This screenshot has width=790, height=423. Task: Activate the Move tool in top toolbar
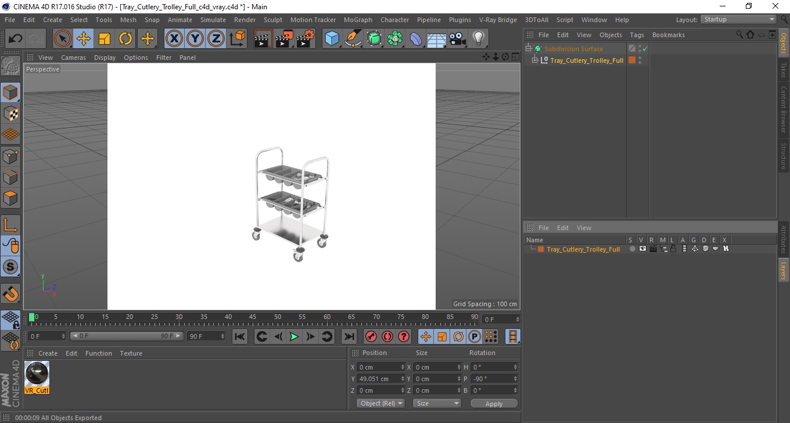pos(84,39)
